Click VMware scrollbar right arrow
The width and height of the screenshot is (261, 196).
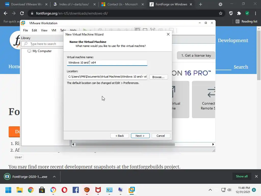tap(213, 144)
